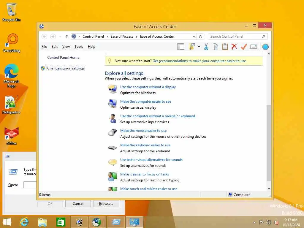Click the keyboard icon in settings list
Viewport: 304px width, 228px height.
[x=113, y=148]
